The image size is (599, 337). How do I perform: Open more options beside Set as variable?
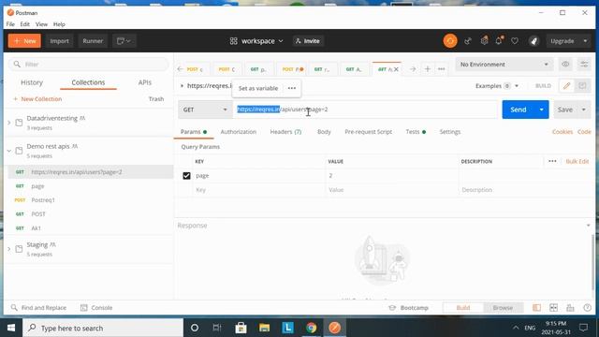point(292,88)
